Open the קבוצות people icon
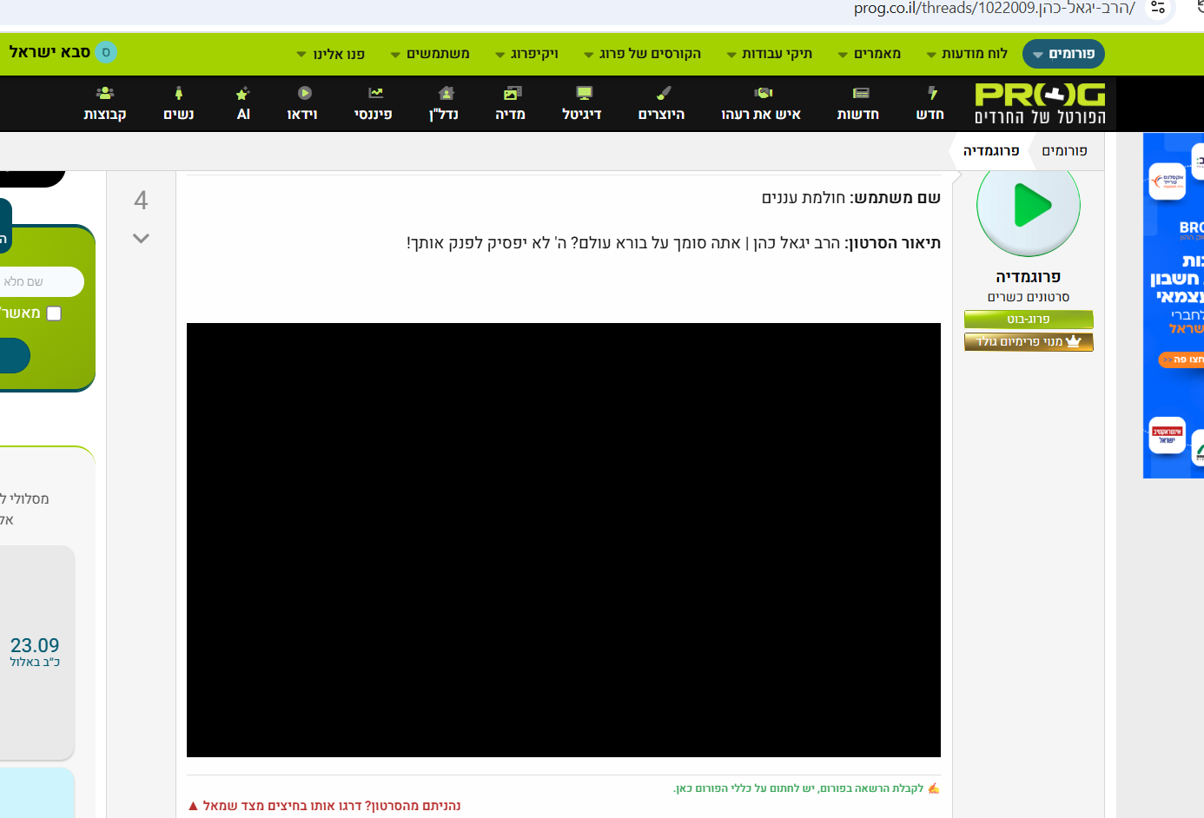 click(x=105, y=93)
